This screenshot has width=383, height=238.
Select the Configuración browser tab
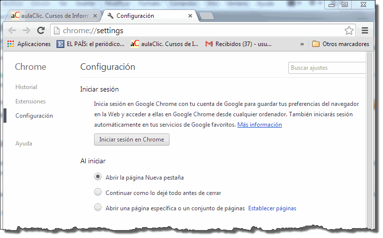150,16
